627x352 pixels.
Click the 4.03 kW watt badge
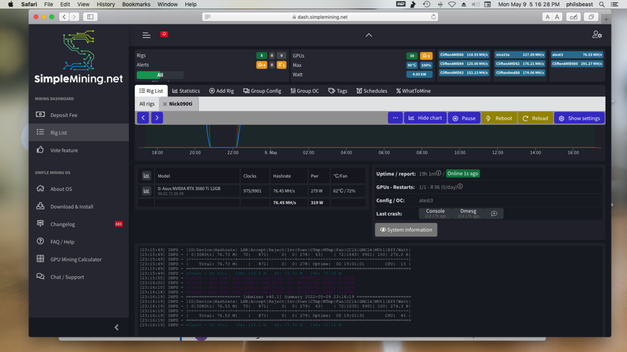[x=419, y=74]
